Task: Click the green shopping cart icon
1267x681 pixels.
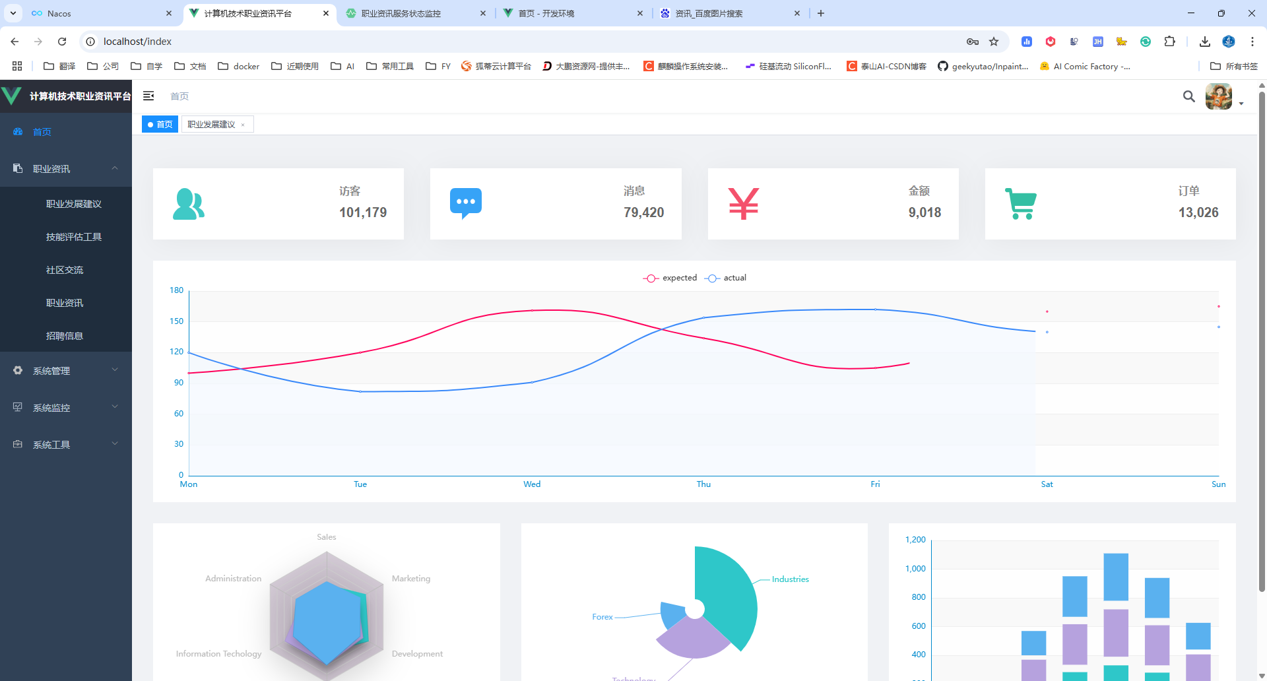Action: tap(1021, 204)
